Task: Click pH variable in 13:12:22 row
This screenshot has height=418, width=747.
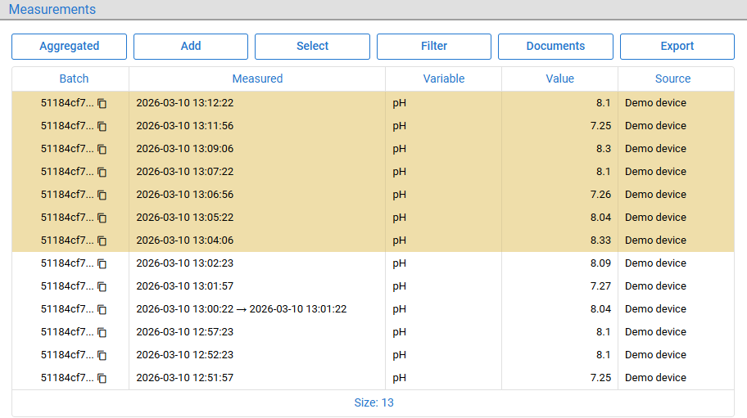Action: coord(399,103)
